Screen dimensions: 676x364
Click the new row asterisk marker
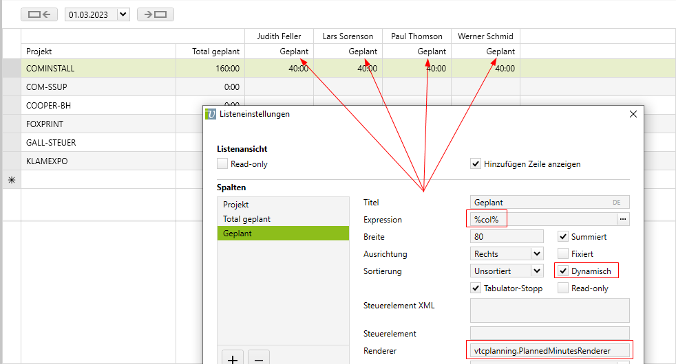(x=11, y=180)
